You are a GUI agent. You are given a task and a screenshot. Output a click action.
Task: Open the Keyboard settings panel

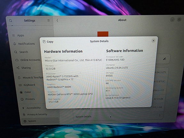(x=29, y=85)
